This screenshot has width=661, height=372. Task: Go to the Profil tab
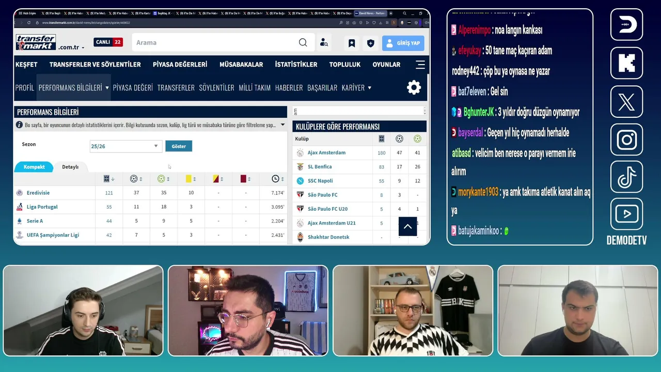[x=25, y=88]
